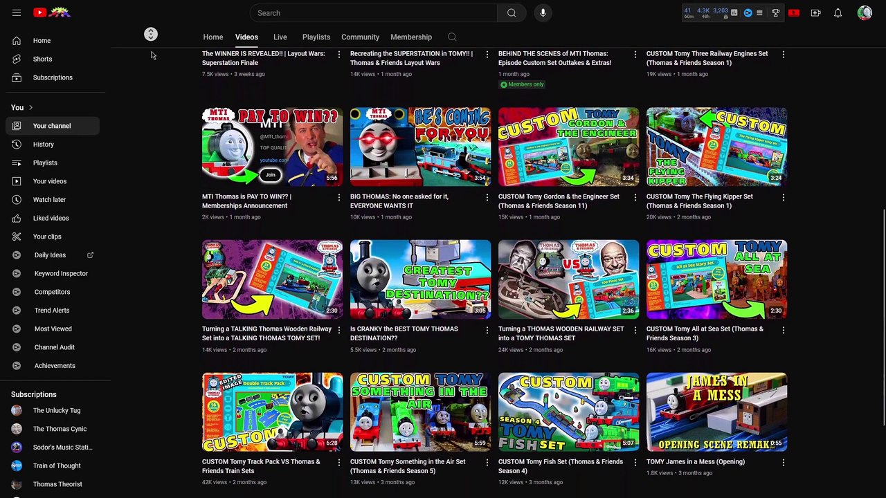
Task: Open options for Gordon & the Engineer video
Action: point(635,197)
